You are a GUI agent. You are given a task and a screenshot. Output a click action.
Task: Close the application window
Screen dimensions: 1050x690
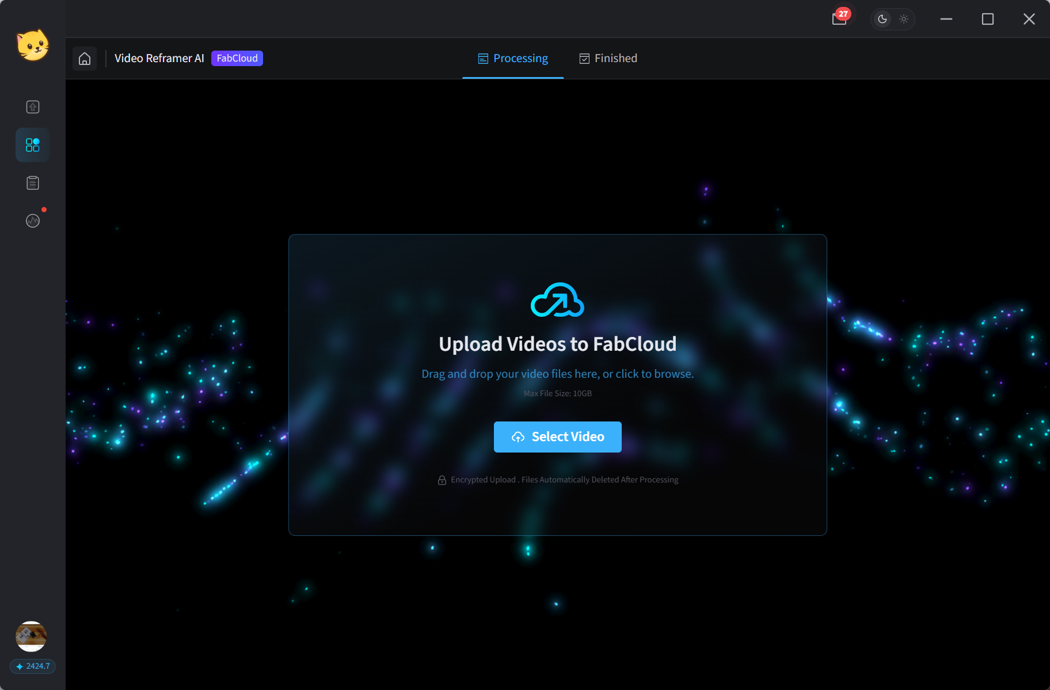point(1029,19)
